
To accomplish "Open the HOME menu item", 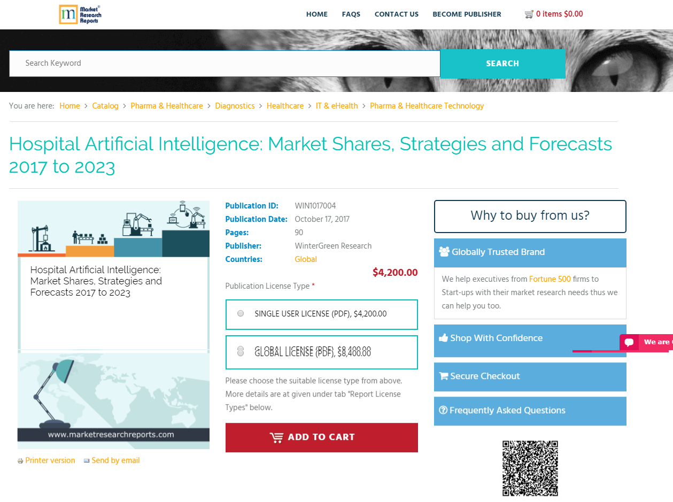I will click(316, 14).
